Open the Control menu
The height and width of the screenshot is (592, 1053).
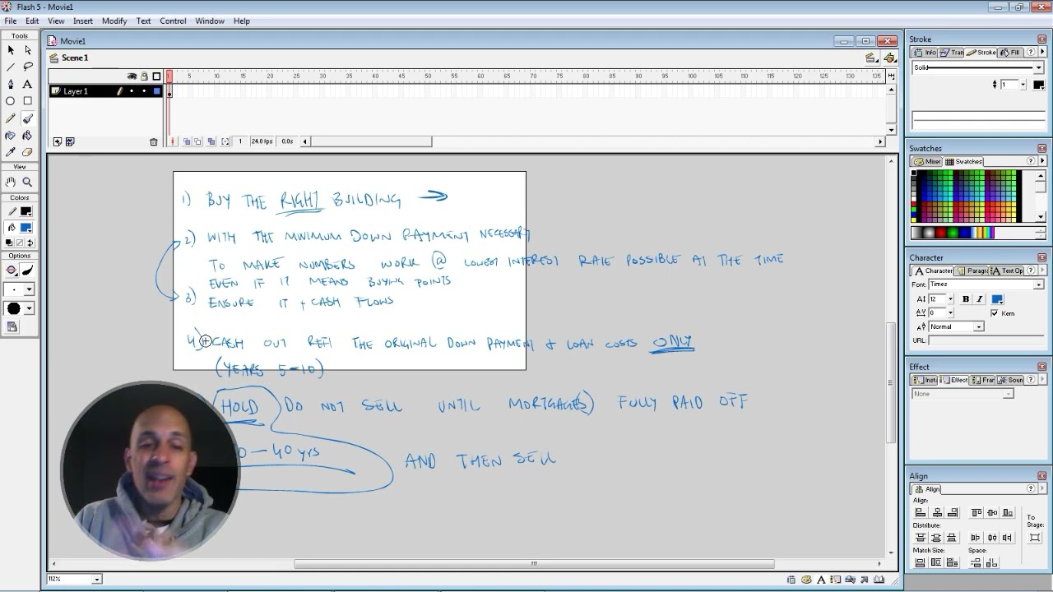coord(173,21)
